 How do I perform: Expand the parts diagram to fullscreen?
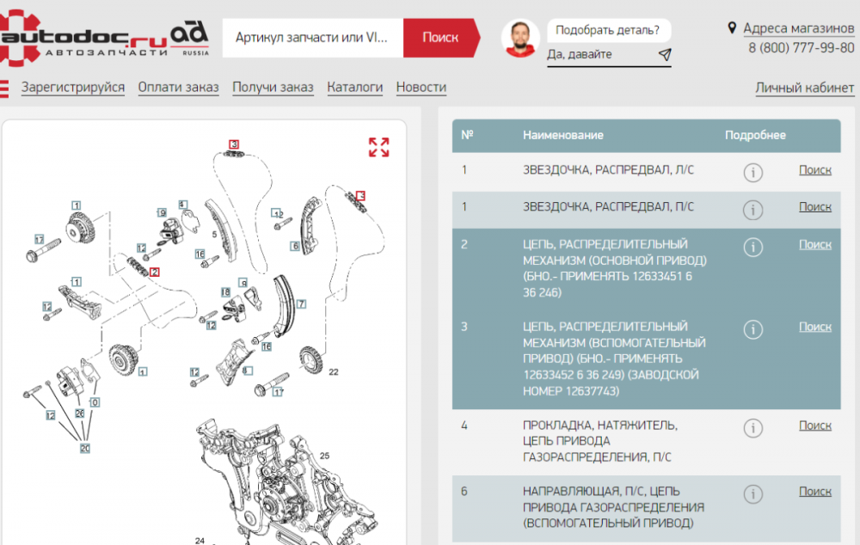tap(378, 147)
